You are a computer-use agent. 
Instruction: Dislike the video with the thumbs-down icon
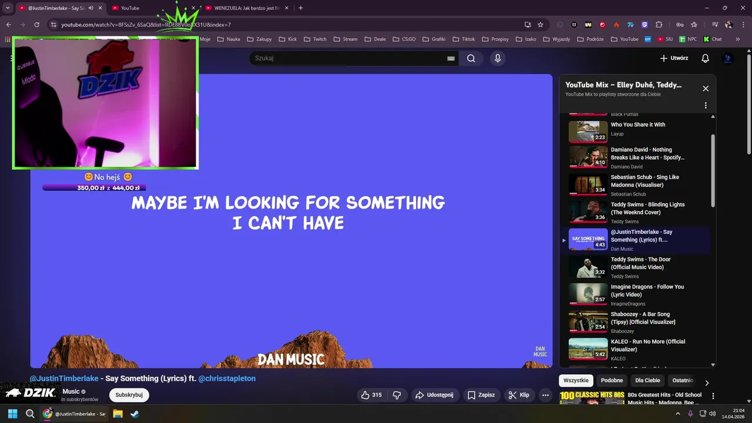tap(397, 395)
